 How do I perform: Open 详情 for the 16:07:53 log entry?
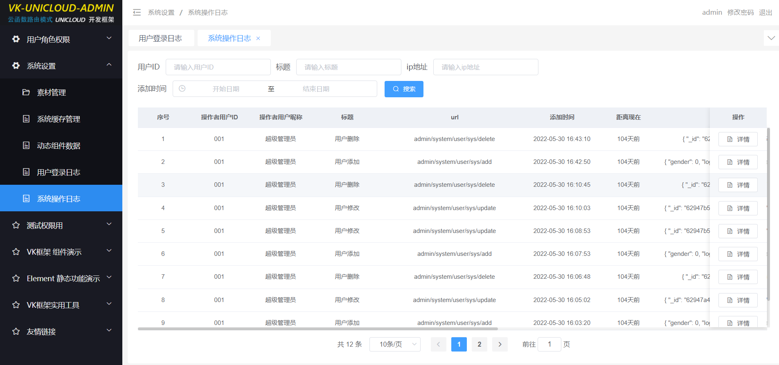pos(738,254)
